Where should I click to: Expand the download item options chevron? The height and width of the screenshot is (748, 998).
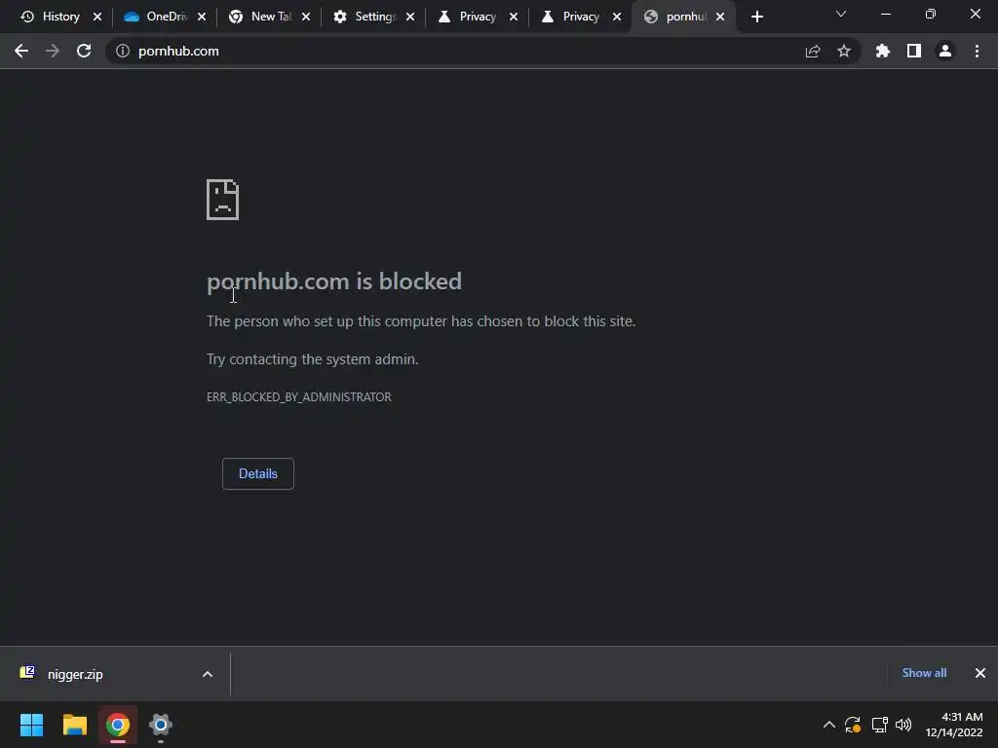click(208, 674)
